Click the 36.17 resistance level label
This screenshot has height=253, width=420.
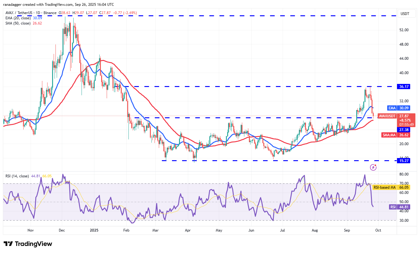point(403,87)
